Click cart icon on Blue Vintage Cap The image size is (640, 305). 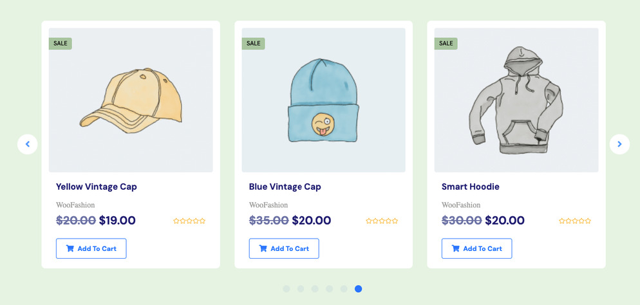263,248
